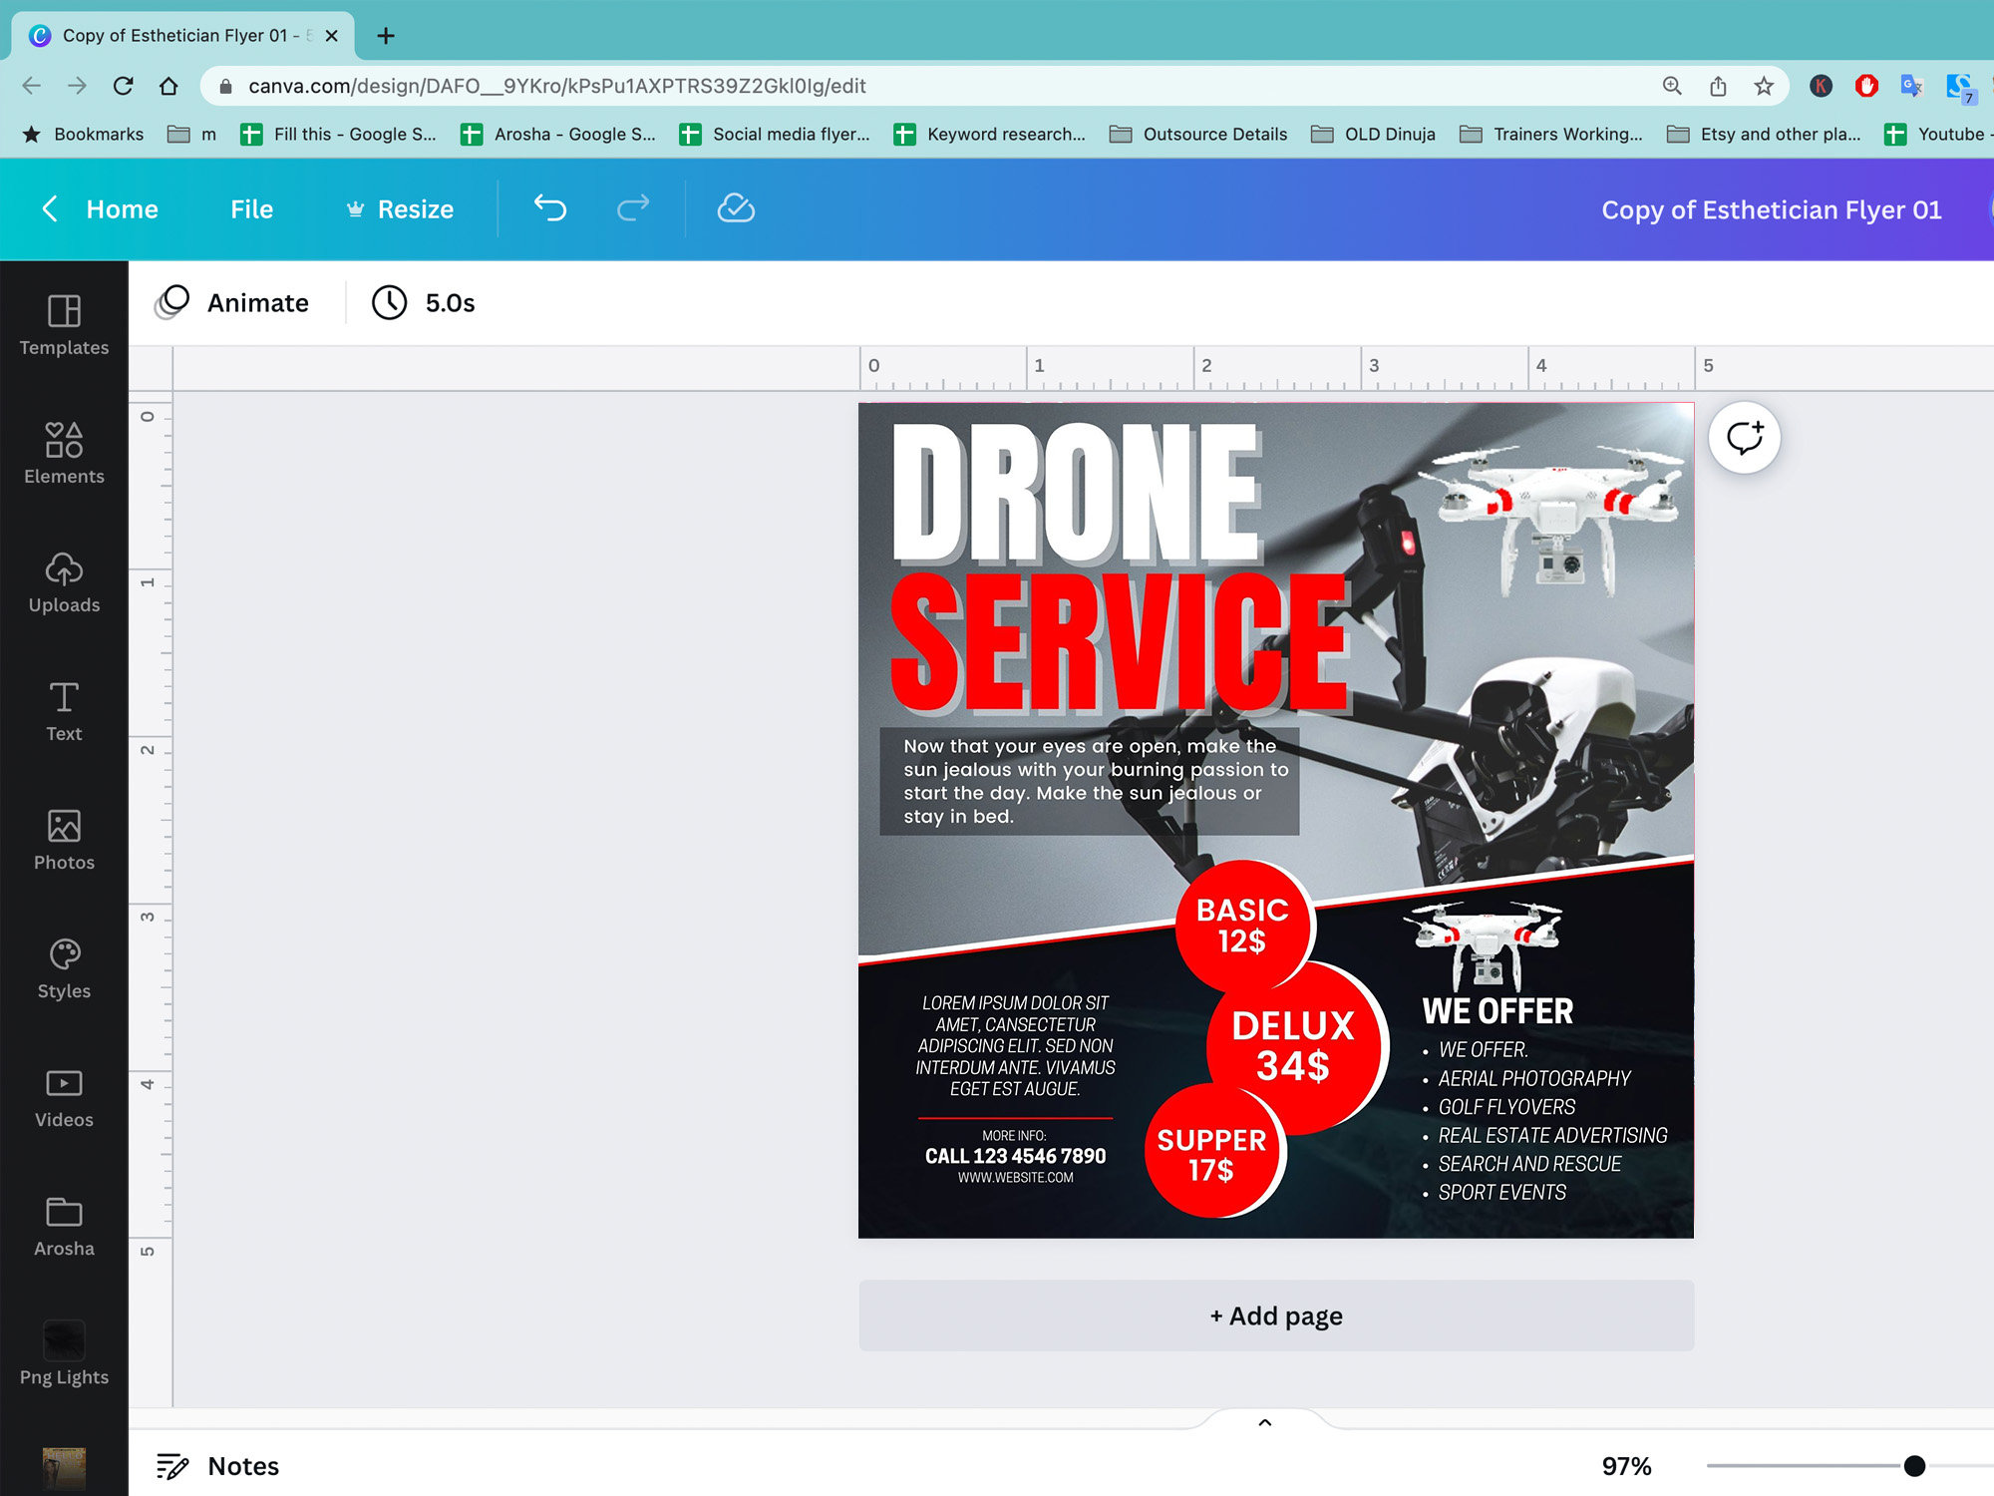Click the redo arrow icon
Image resolution: width=1994 pixels, height=1496 pixels.
634,209
